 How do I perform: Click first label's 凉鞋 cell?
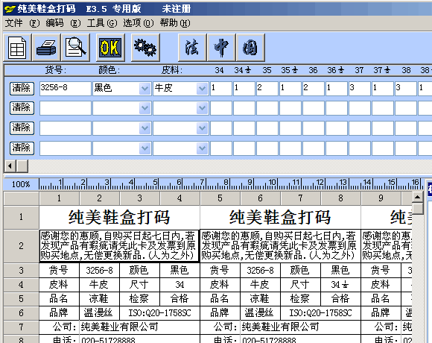100,299
